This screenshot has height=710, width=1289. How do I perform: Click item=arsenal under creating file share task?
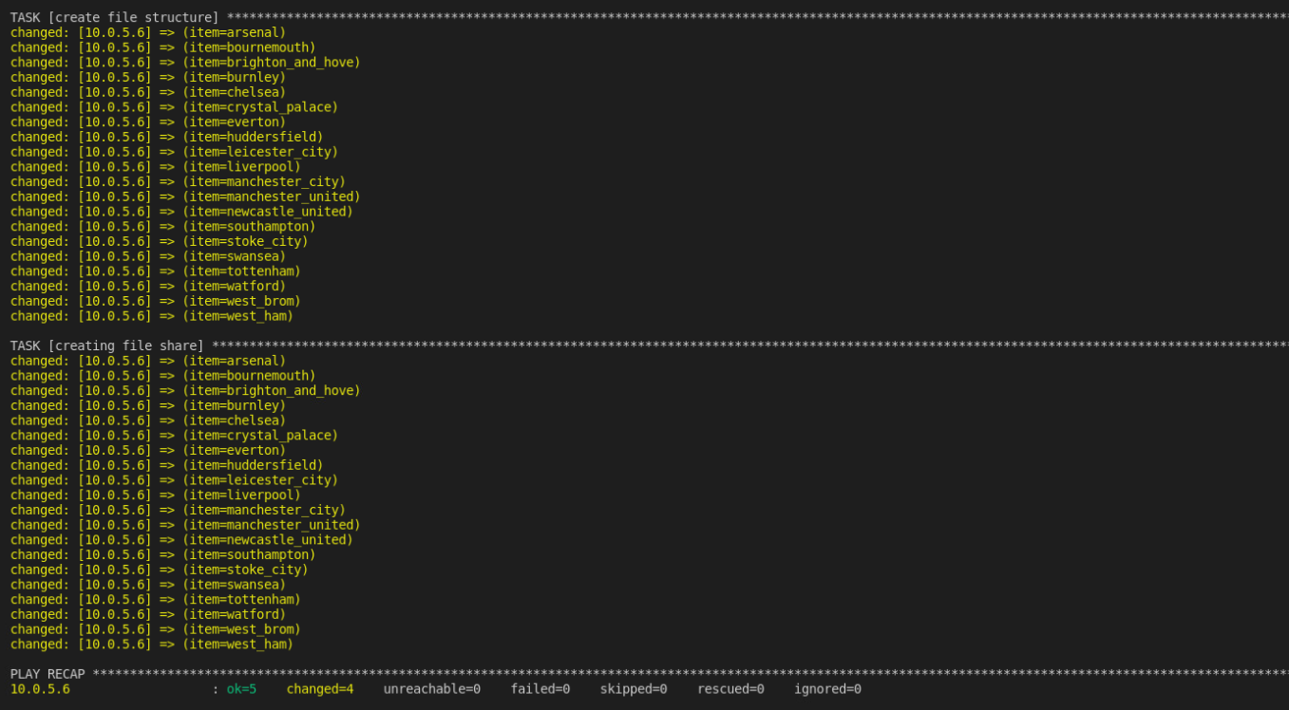234,361
